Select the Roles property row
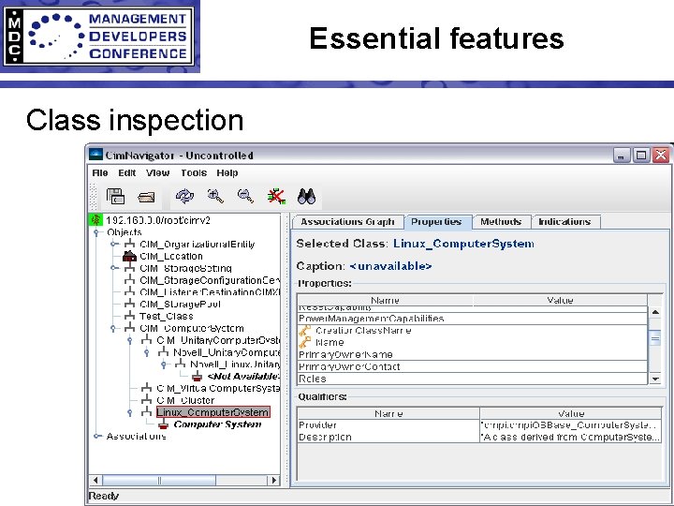This screenshot has height=506, width=674. 472,379
